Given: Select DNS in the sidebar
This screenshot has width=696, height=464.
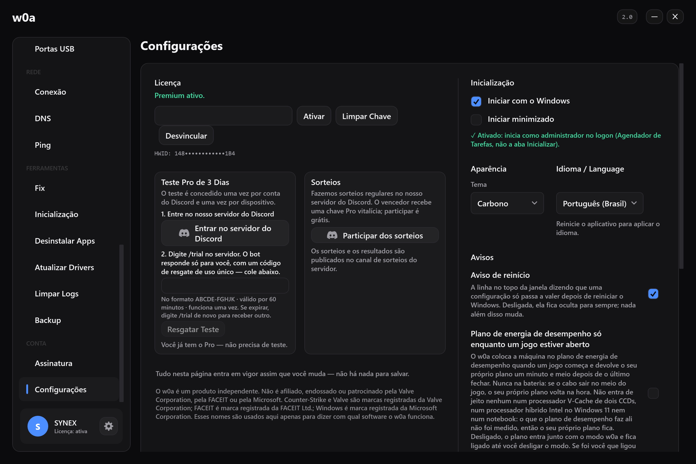Looking at the screenshot, I should [69, 118].
